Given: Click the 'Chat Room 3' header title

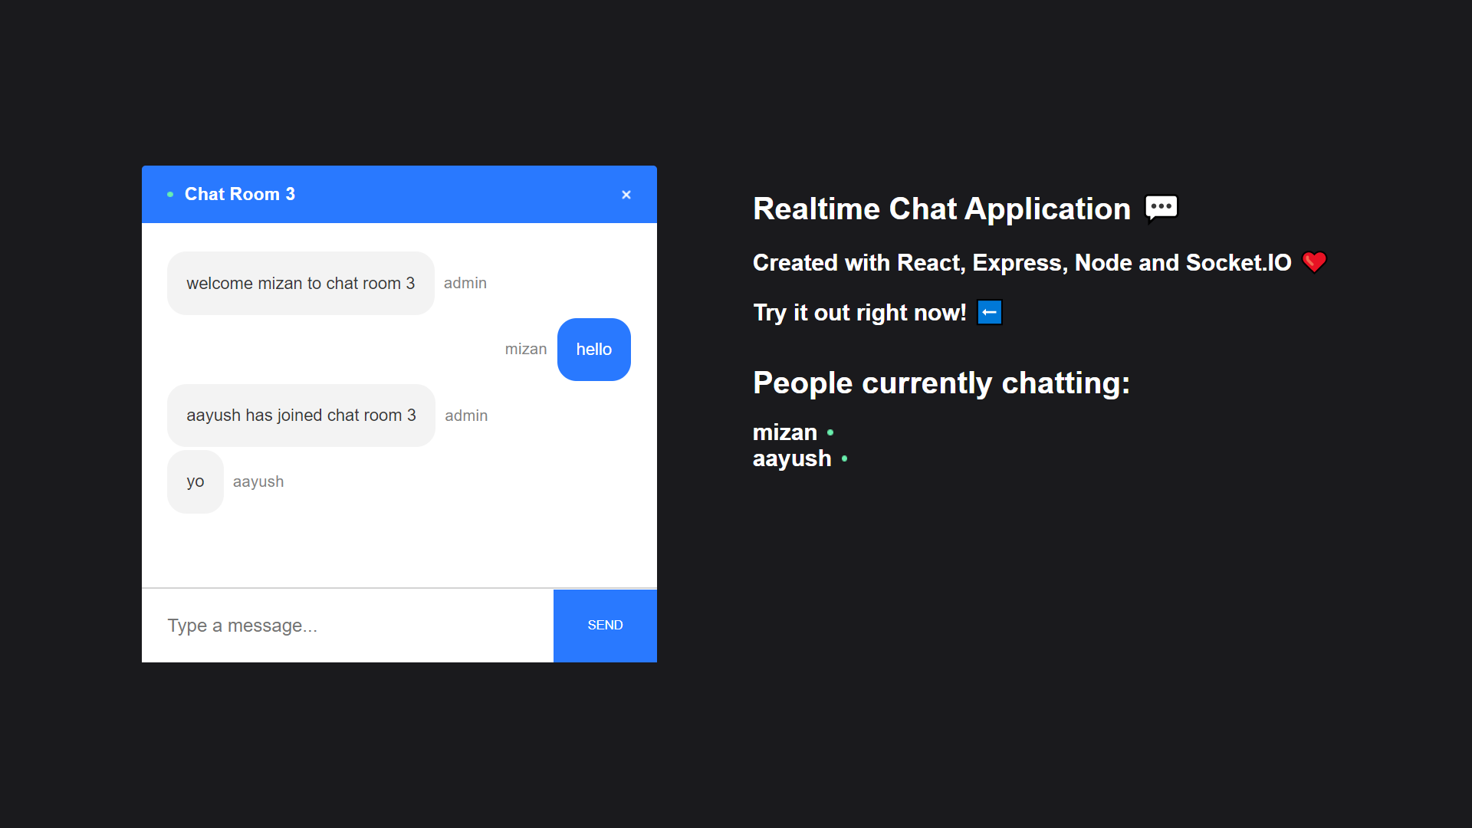Looking at the screenshot, I should click(x=239, y=195).
